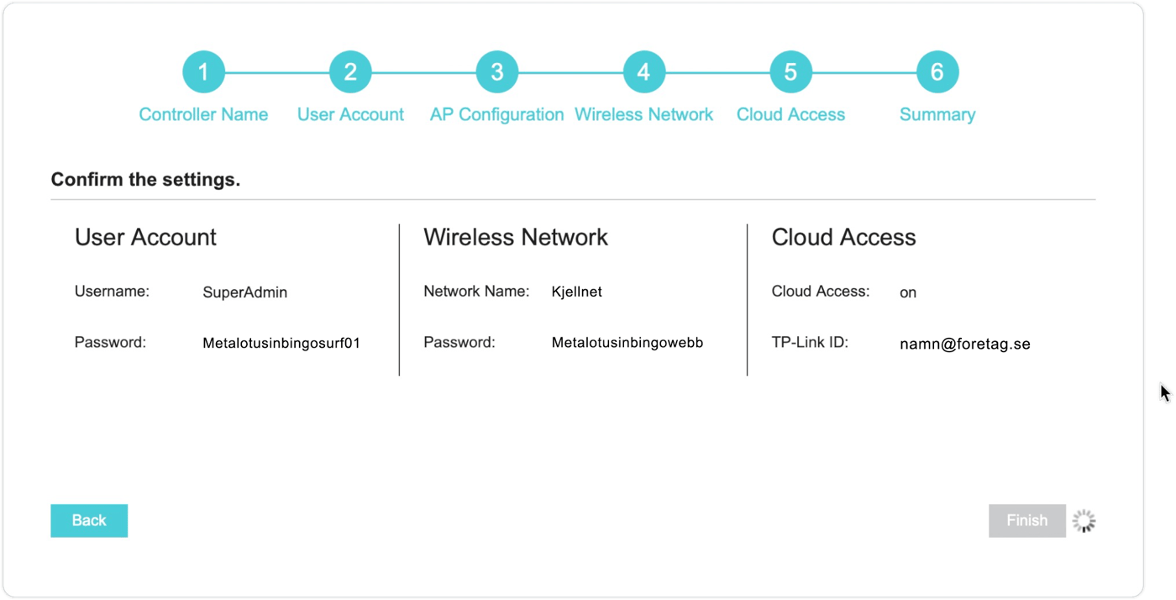This screenshot has height=600, width=1176.
Task: Click the step 5 circle icon
Action: coord(790,72)
